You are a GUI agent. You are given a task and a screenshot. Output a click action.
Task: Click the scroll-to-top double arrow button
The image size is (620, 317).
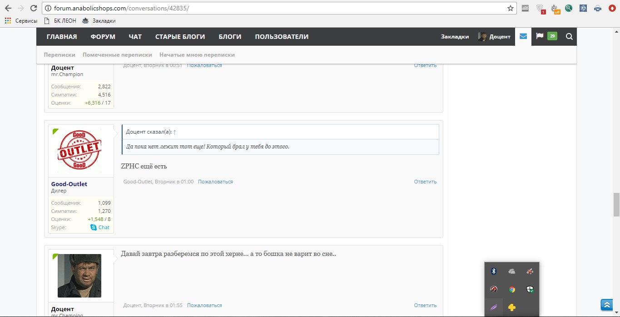pyautogui.click(x=606, y=305)
